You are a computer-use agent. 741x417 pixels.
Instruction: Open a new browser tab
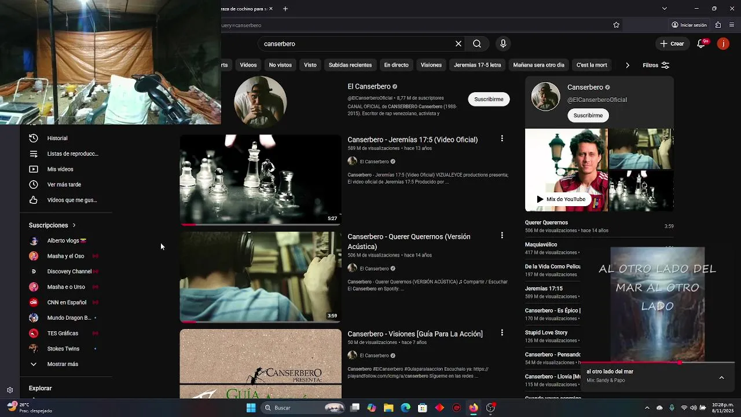(285, 9)
